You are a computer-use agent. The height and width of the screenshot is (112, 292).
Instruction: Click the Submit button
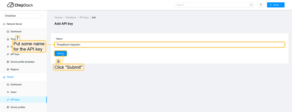tap(60, 53)
